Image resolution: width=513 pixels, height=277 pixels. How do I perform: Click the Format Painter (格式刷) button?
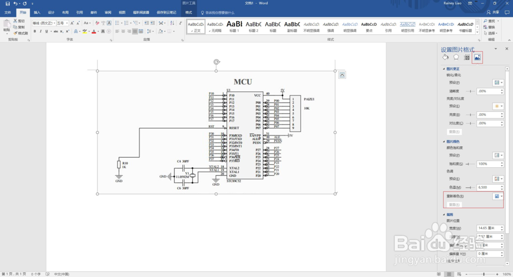tap(21, 33)
